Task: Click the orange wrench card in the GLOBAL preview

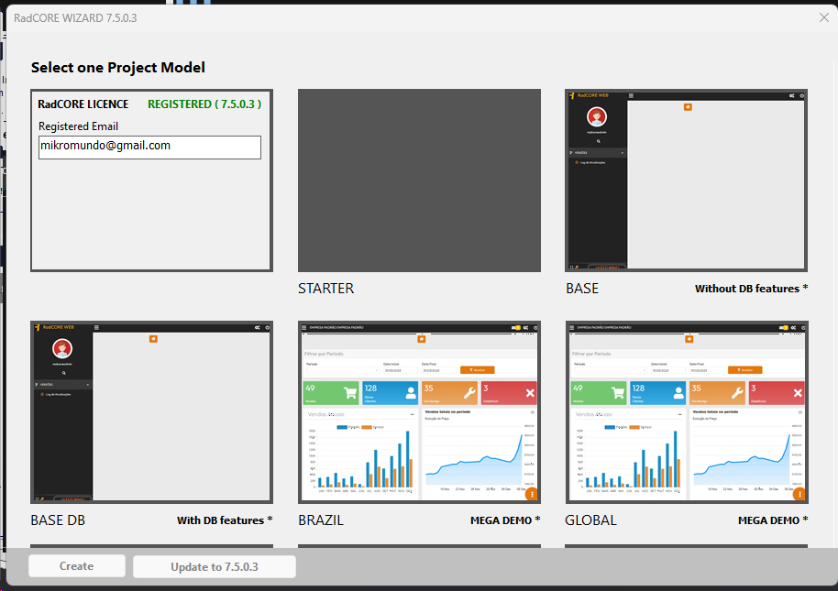Action: click(x=716, y=393)
